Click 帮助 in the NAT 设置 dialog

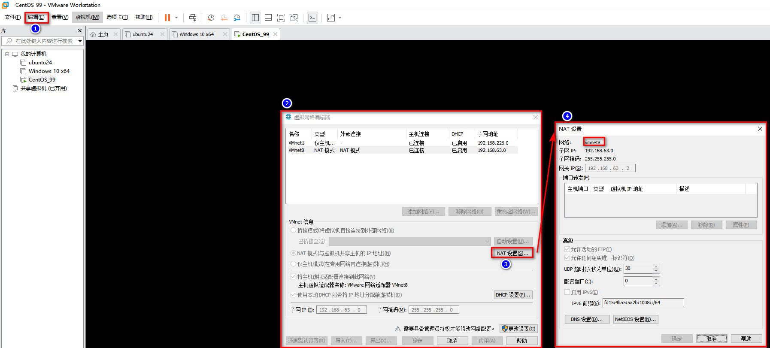(746, 339)
